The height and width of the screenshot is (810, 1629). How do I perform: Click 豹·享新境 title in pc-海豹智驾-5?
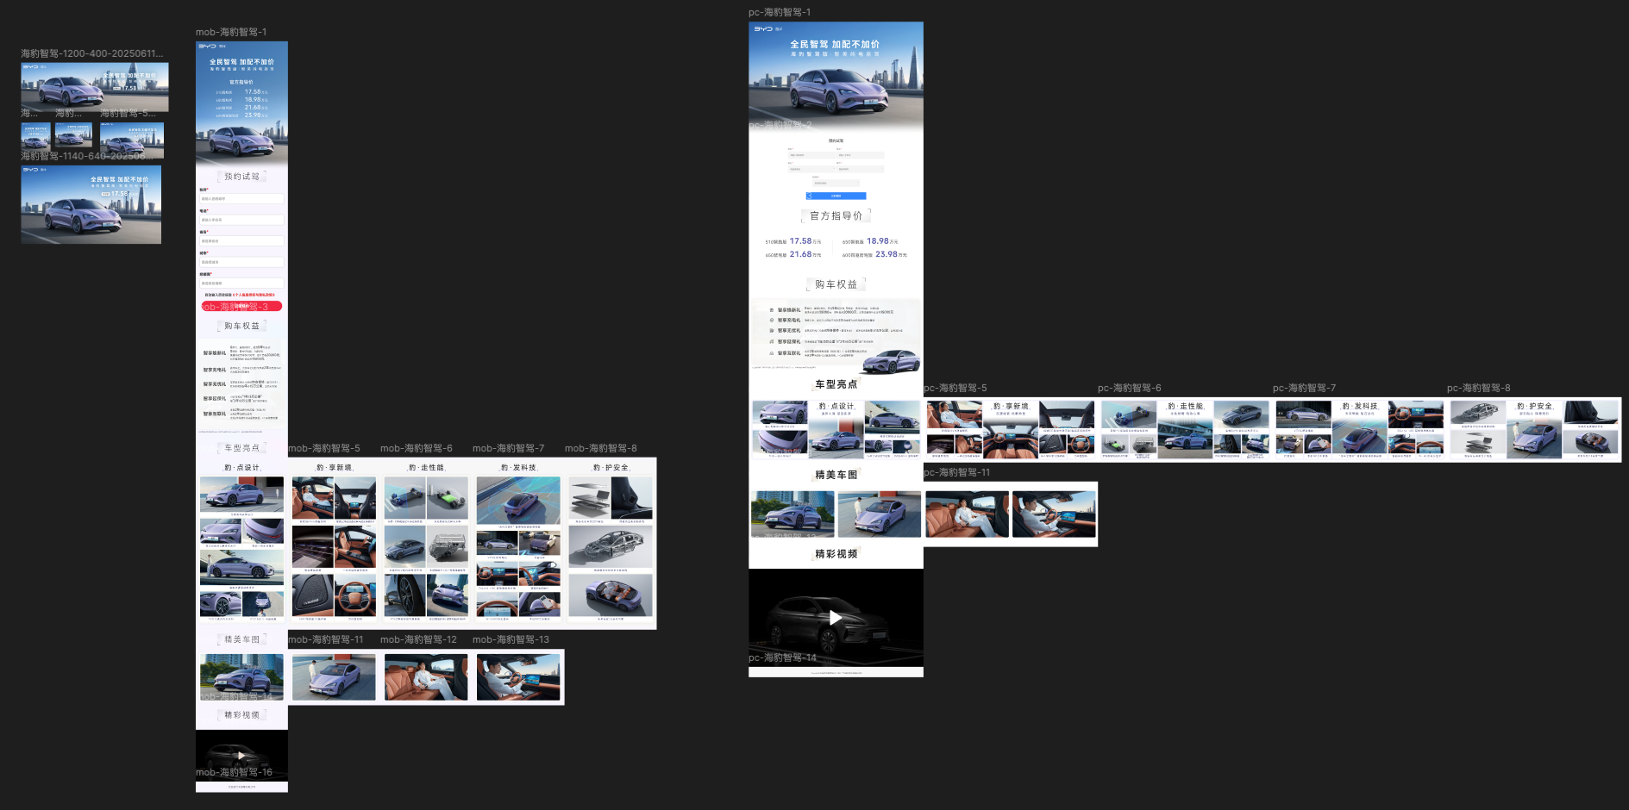coord(1011,406)
